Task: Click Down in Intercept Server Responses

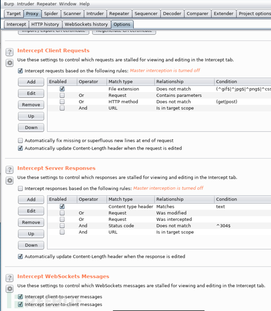Action: (x=31, y=245)
